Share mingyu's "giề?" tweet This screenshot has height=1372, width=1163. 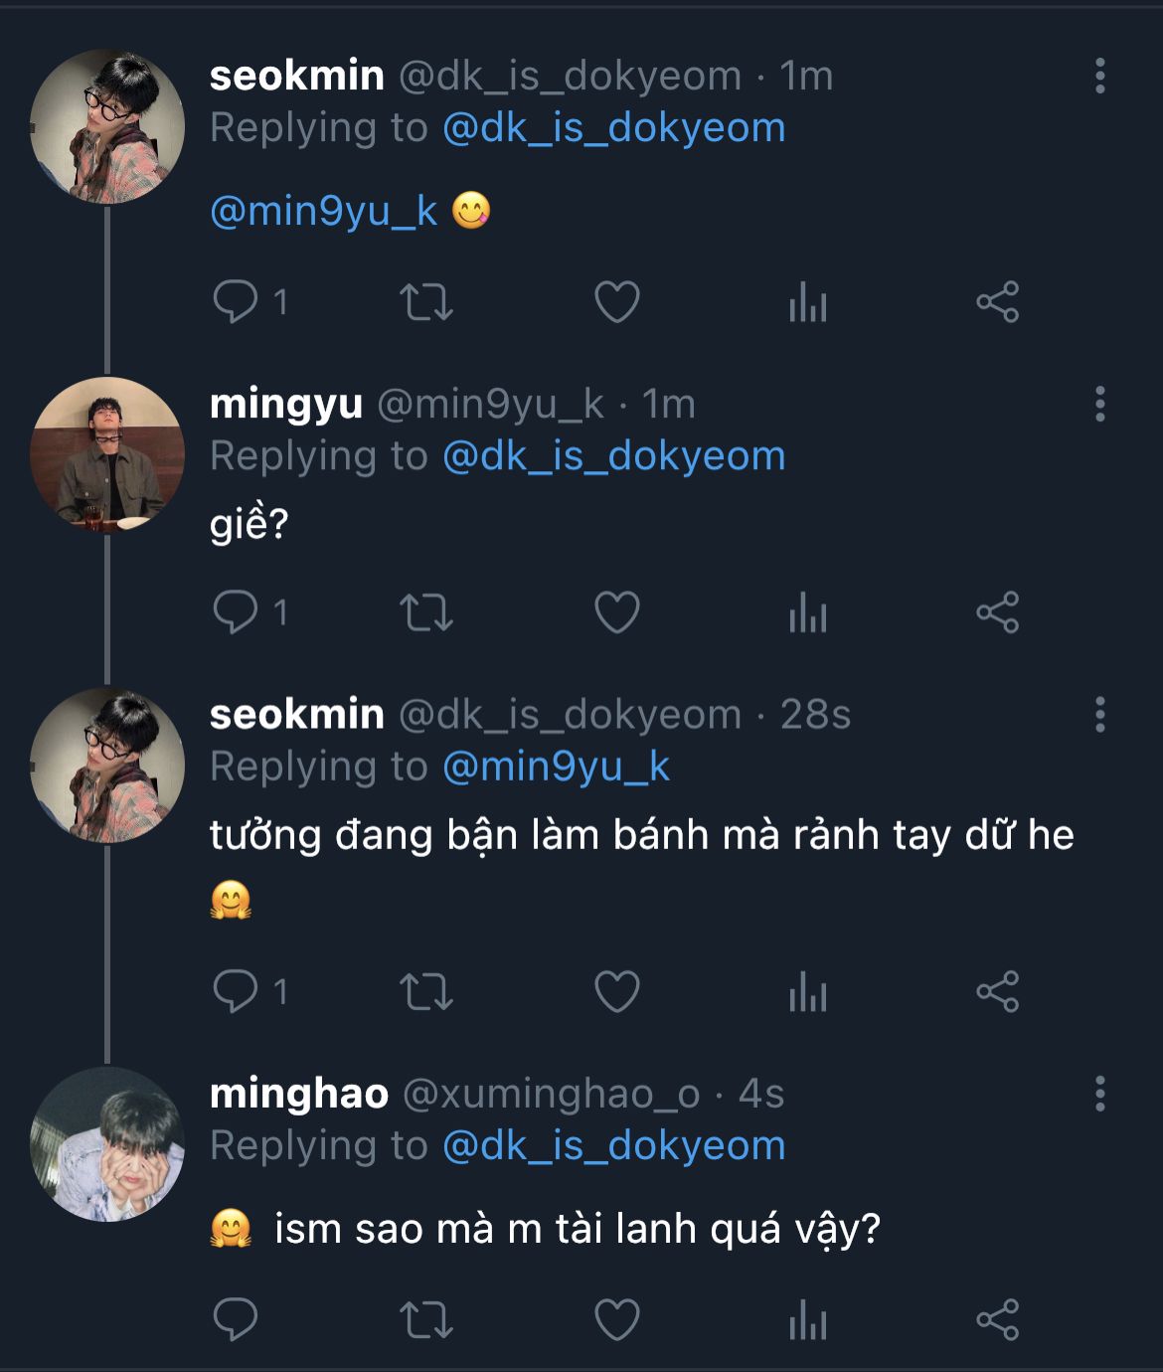997,611
